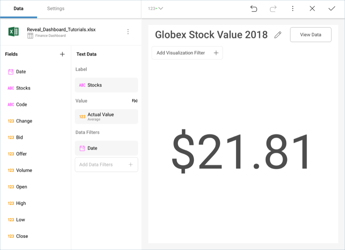This screenshot has height=250, width=345.
Task: Click the Stocks item under Label
Action: (x=106, y=85)
